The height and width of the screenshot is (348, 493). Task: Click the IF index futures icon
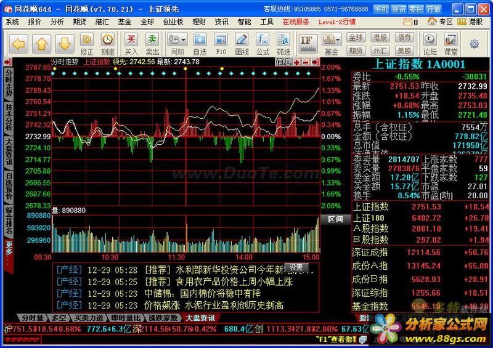click(308, 43)
